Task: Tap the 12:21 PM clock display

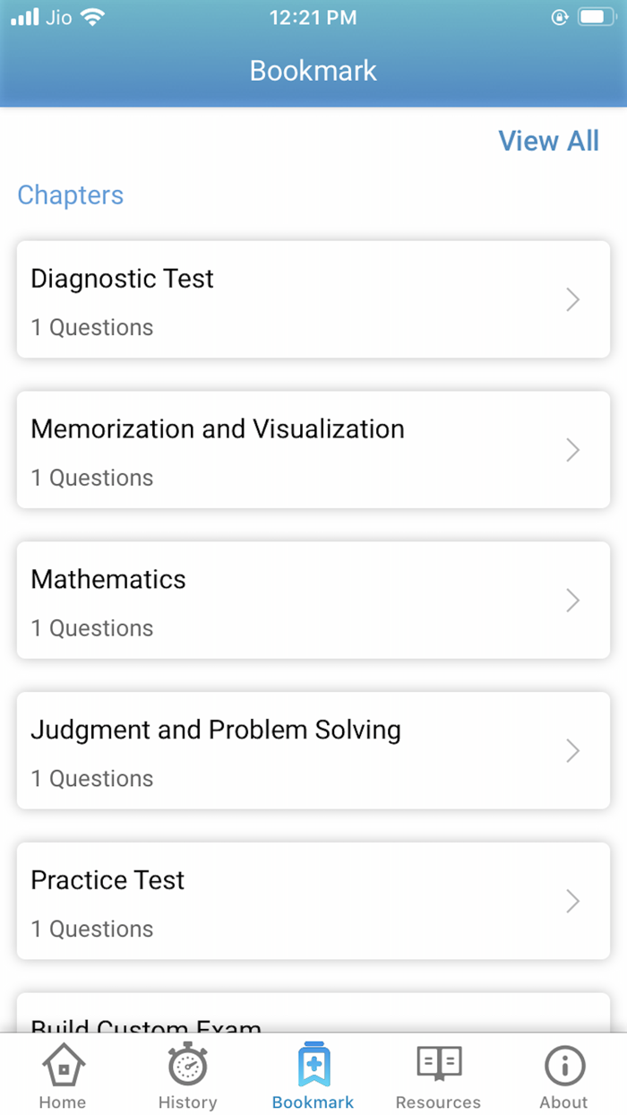Action: (313, 16)
